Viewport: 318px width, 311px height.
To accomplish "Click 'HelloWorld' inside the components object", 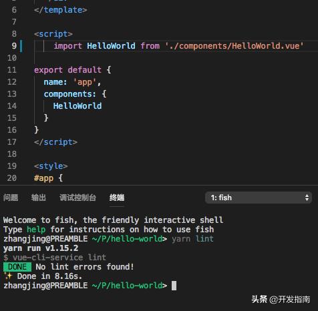I will 77,106.
